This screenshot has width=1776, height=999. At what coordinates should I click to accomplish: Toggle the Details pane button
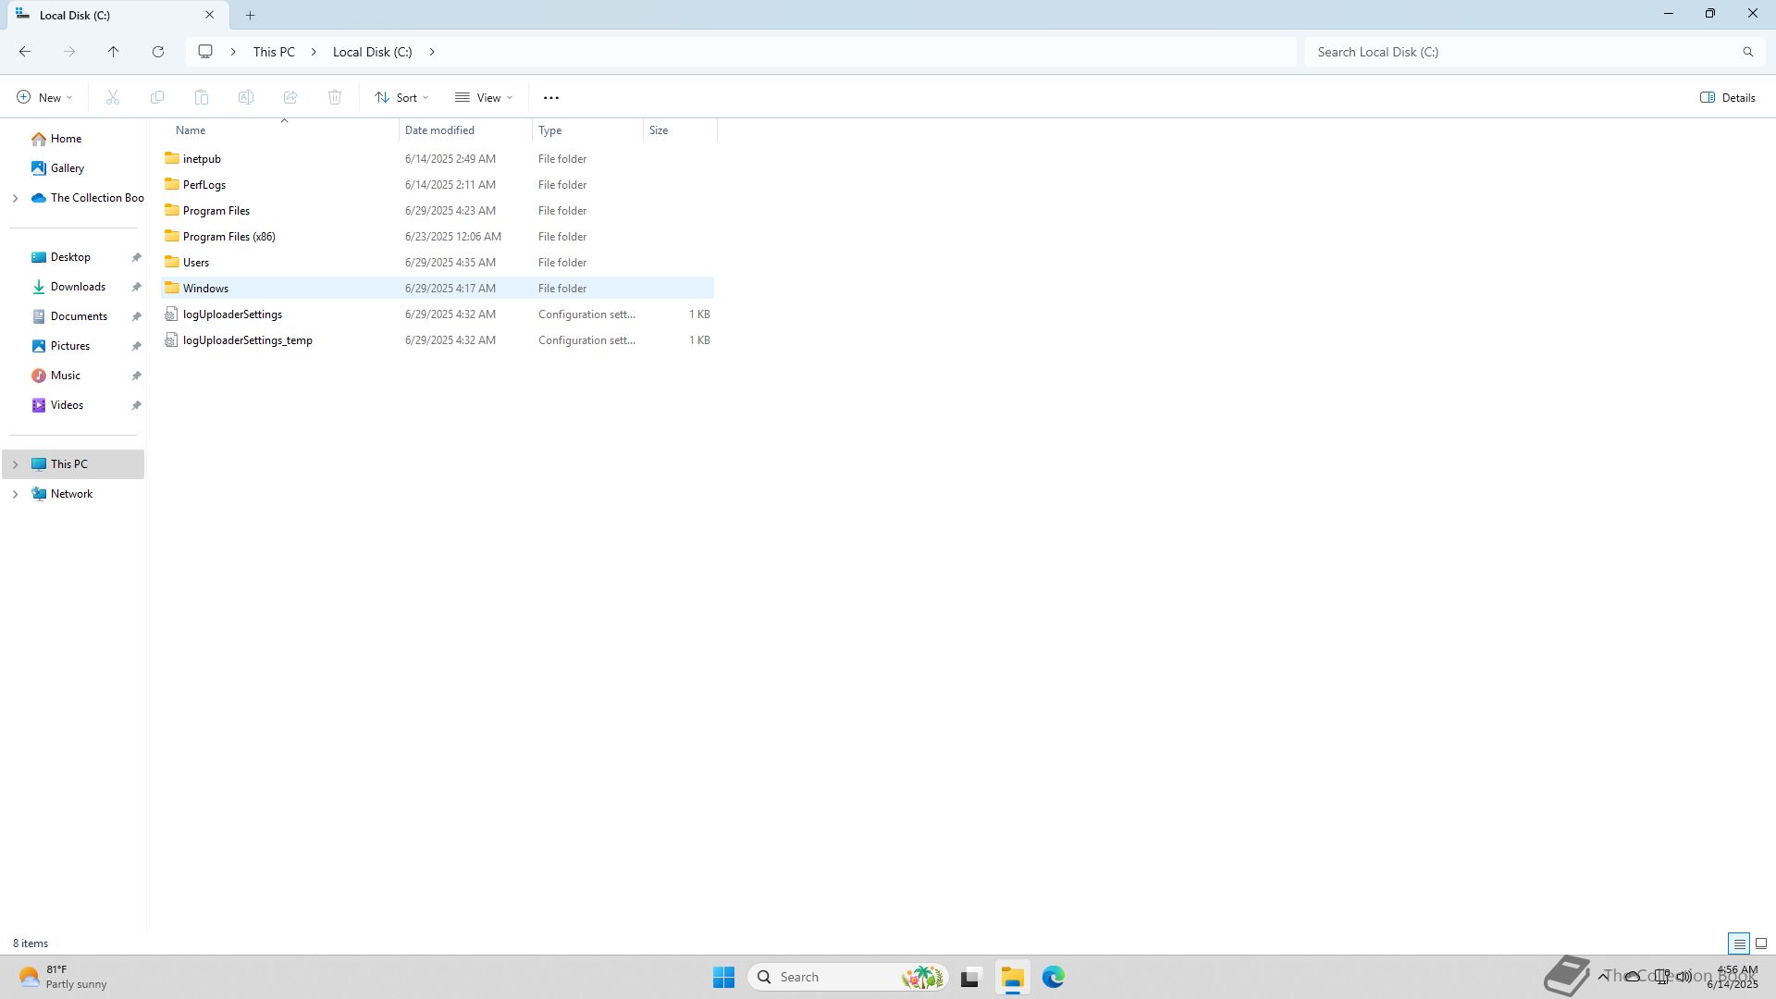[x=1727, y=97]
